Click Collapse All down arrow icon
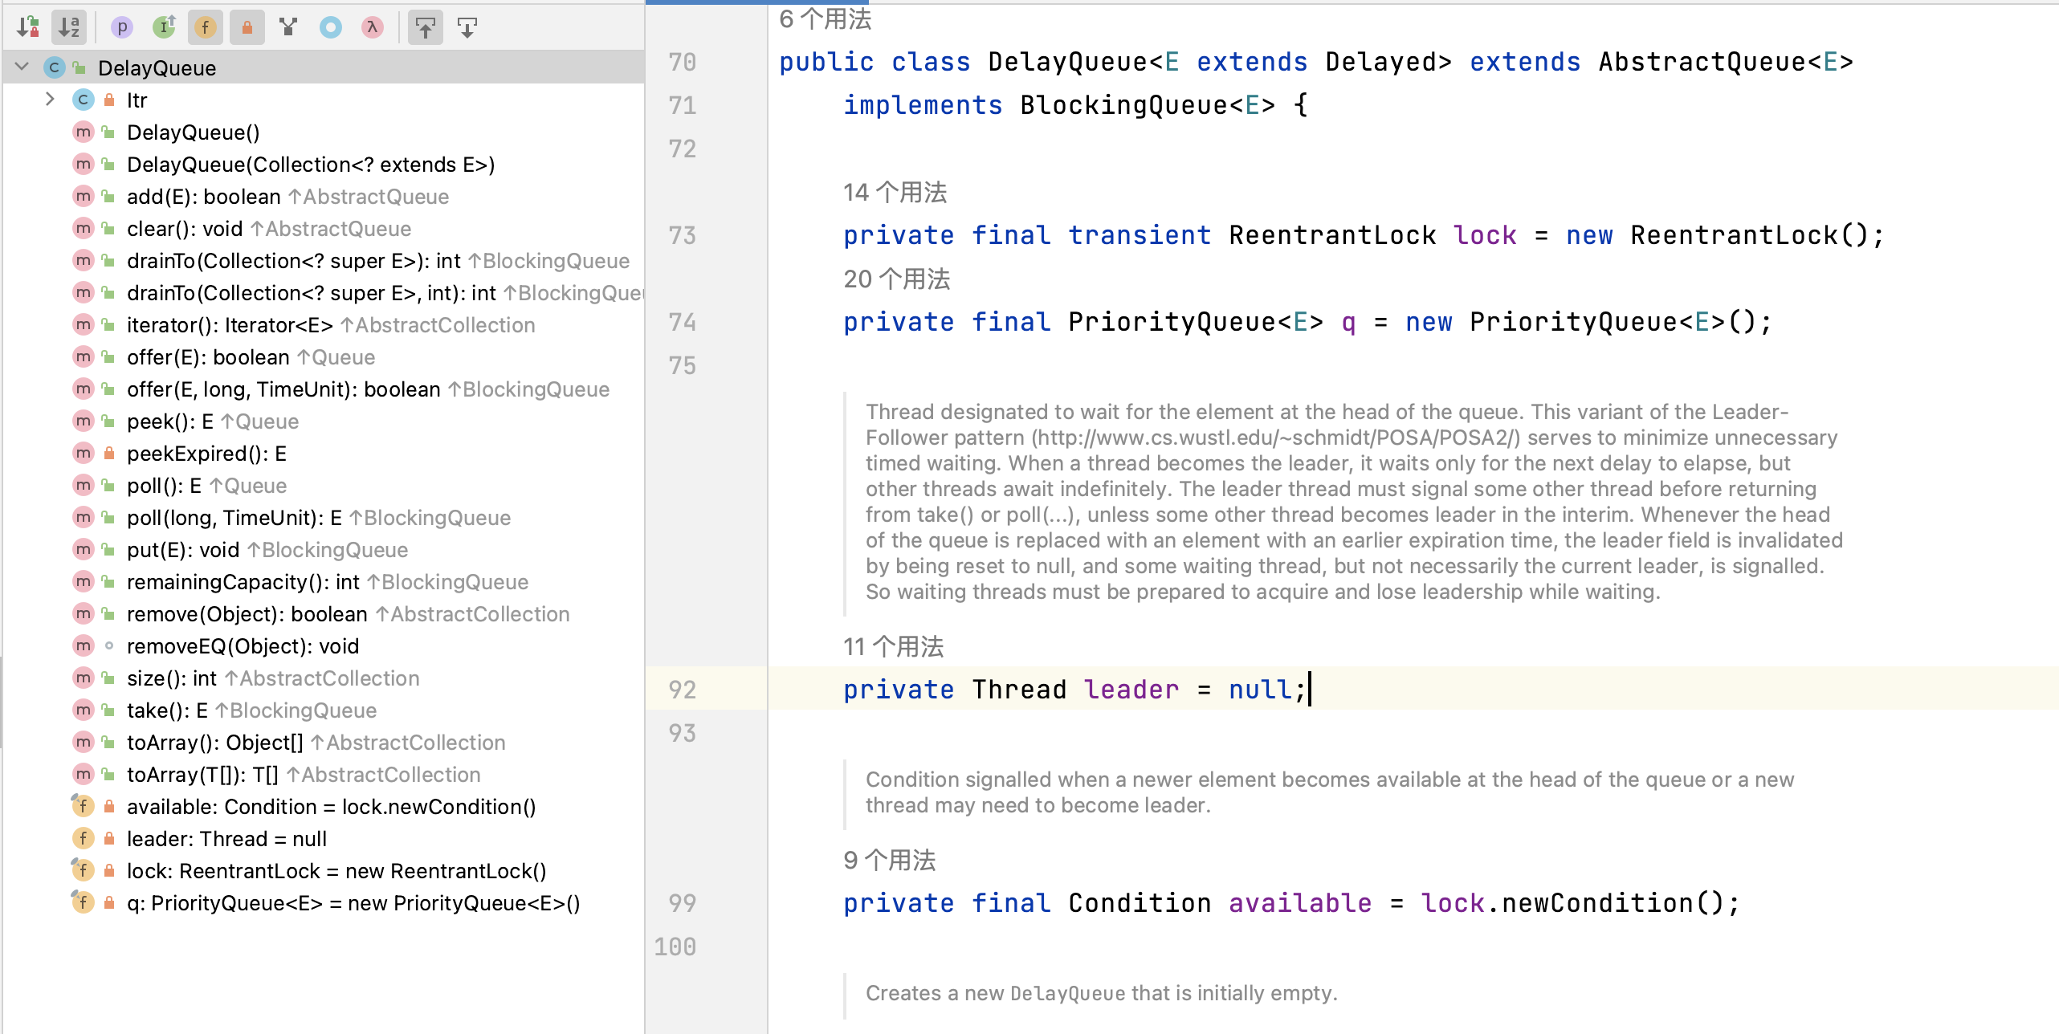2059x1034 pixels. pos(467,27)
